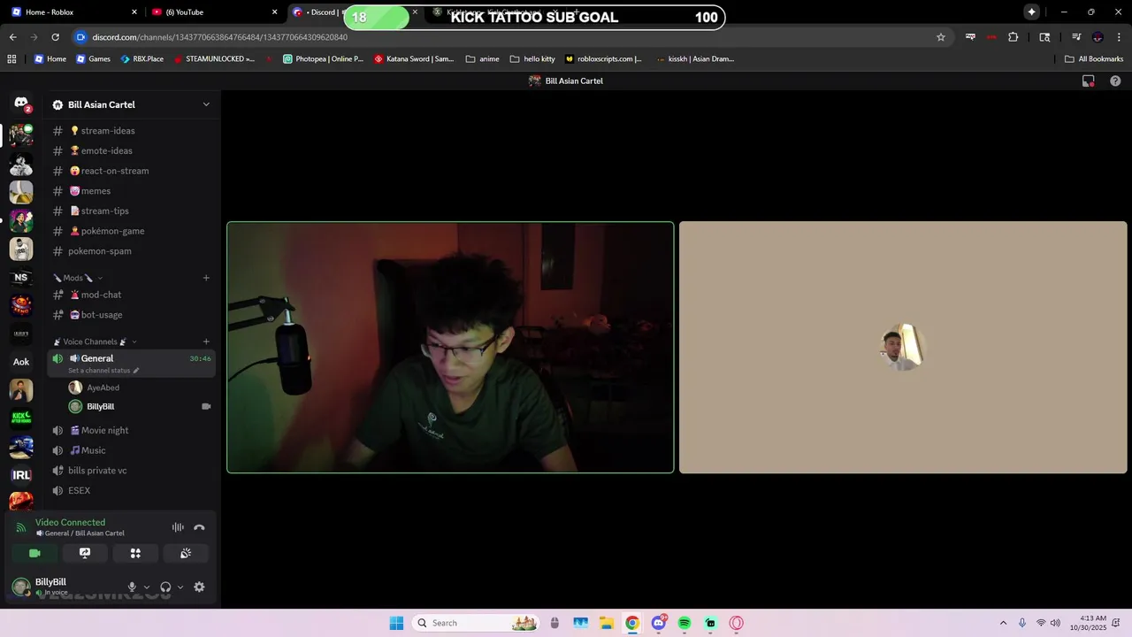Open Spotify from the taskbar
This screenshot has height=637, width=1132.
[685, 623]
